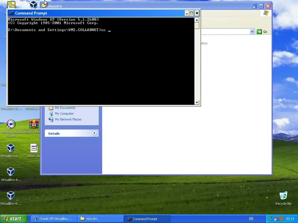Click the Command Prompt title bar icon

(x=11, y=13)
